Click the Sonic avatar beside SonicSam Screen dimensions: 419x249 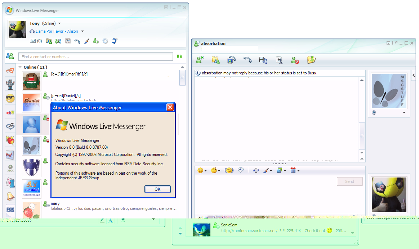201,230
